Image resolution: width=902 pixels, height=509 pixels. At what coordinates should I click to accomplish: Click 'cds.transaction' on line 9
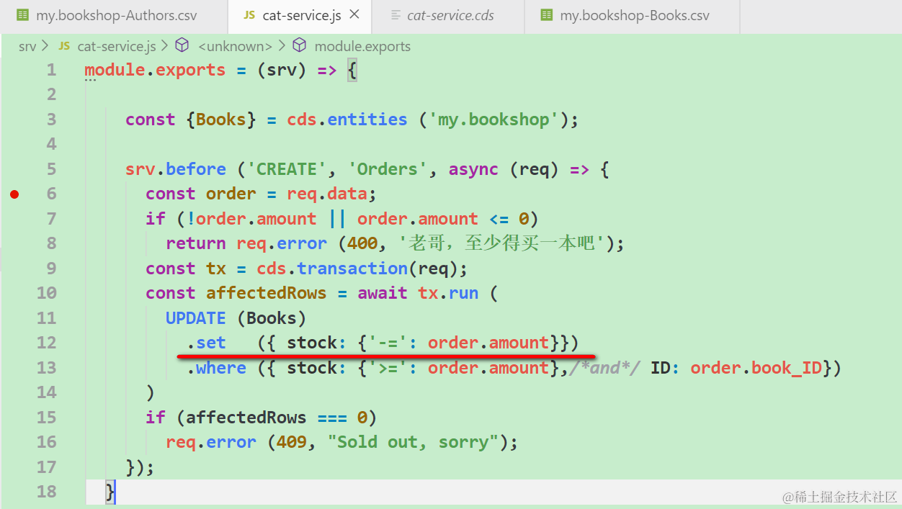(x=332, y=269)
